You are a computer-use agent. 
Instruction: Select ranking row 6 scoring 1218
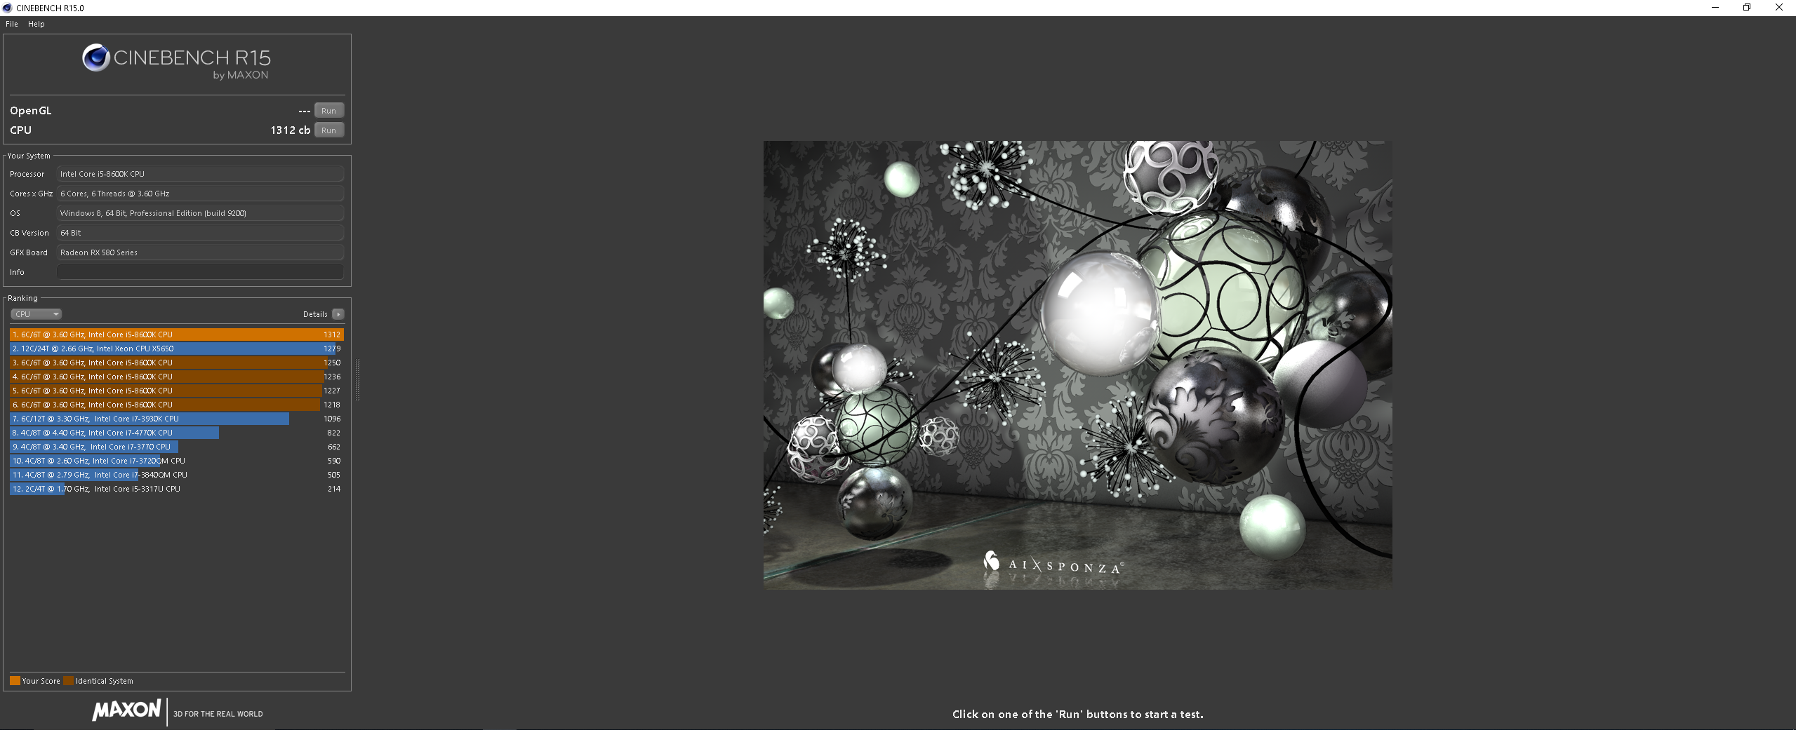(177, 405)
